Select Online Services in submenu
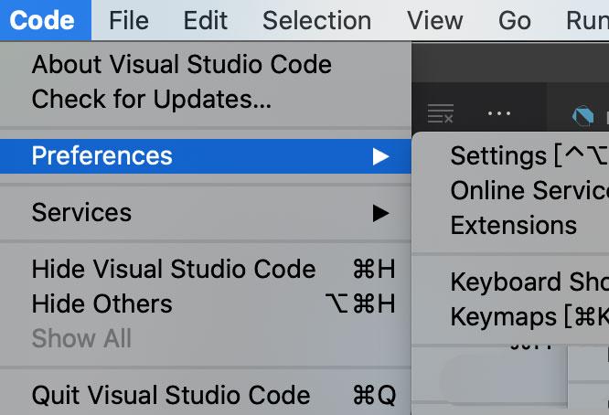The height and width of the screenshot is (415, 609). tap(529, 191)
